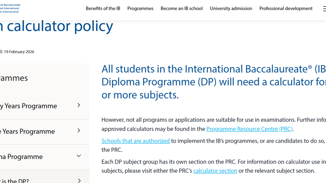Click the International Baccalaureate logo
Viewport: 326px width, 183px height.
pyautogui.click(x=10, y=8)
